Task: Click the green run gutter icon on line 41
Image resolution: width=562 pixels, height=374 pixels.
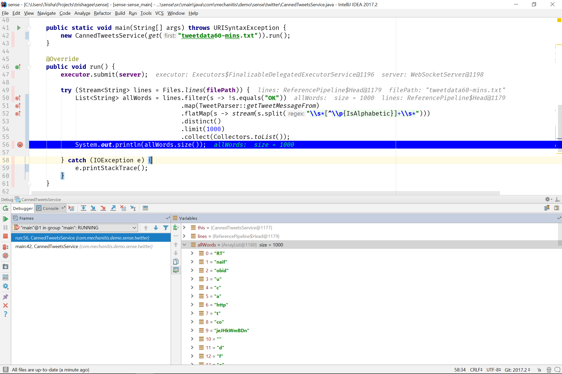Action: click(x=18, y=28)
